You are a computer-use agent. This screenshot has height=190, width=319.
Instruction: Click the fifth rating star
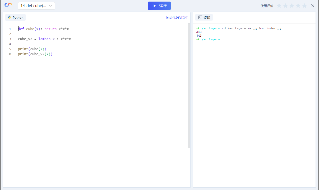tap(304, 5)
